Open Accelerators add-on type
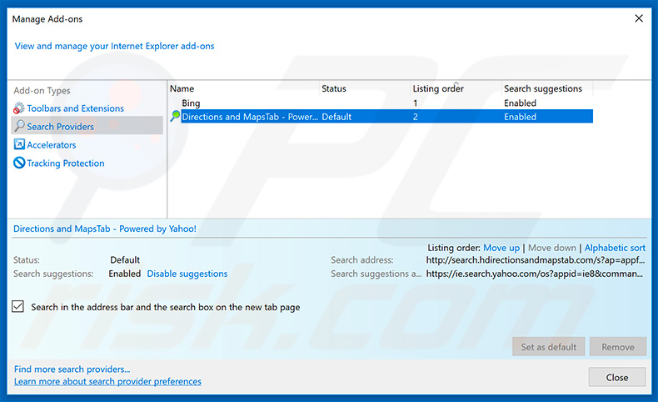Image resolution: width=658 pixels, height=402 pixels. pyautogui.click(x=52, y=145)
